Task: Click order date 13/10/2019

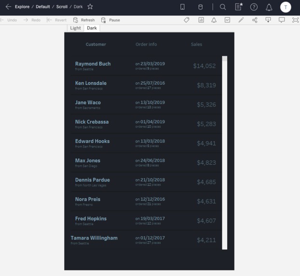Action: point(152,102)
